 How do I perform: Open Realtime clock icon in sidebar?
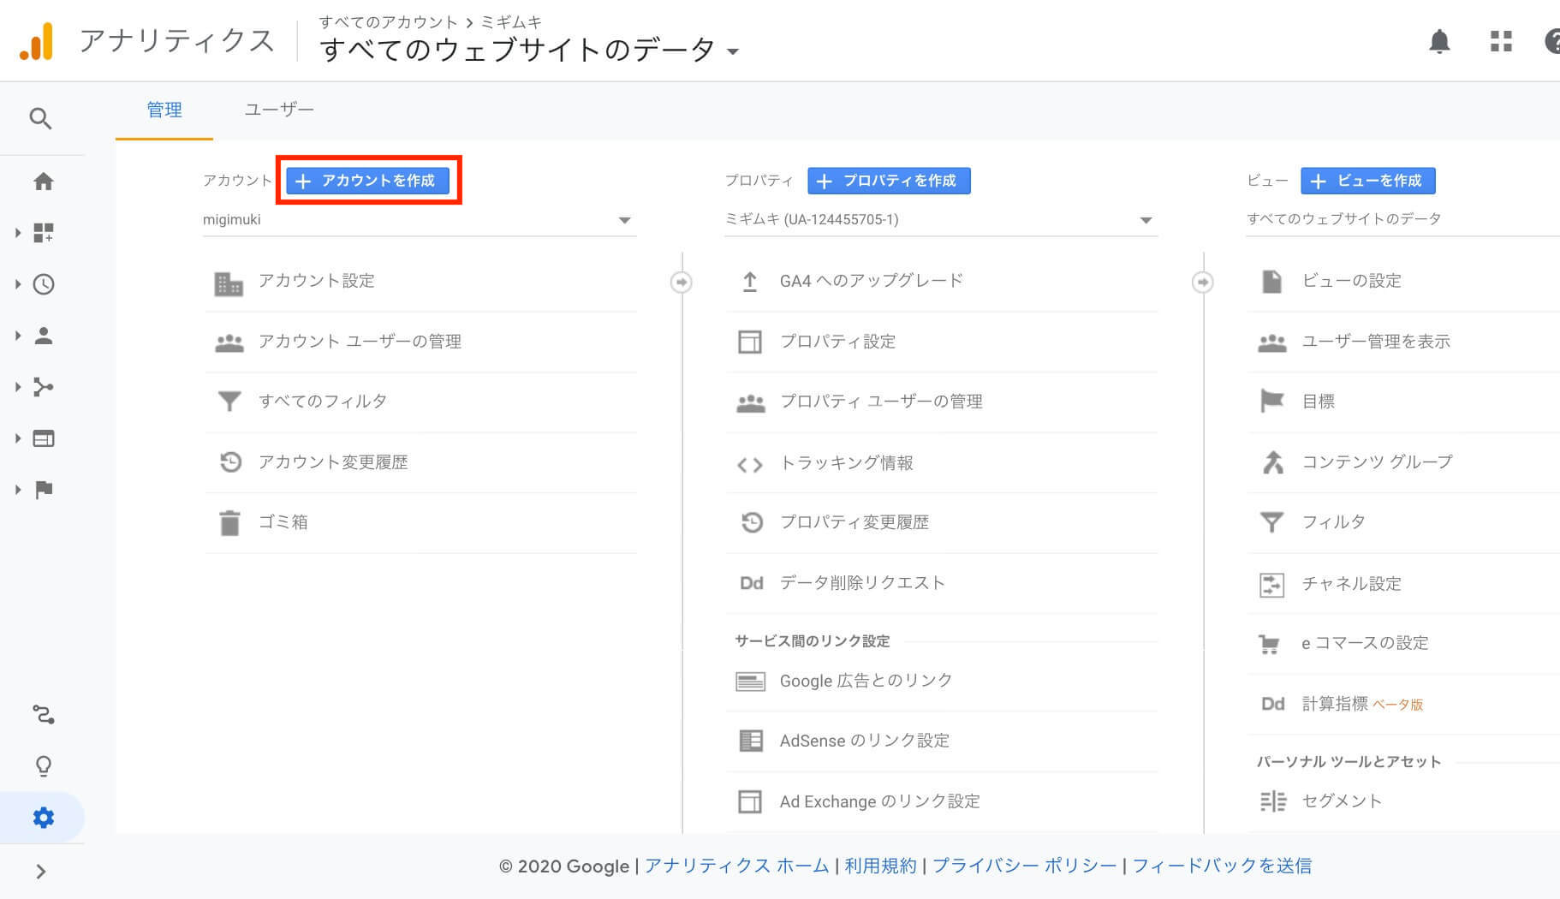pos(44,284)
